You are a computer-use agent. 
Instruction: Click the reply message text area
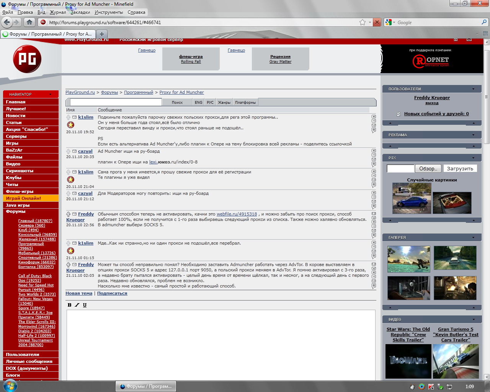point(221,345)
